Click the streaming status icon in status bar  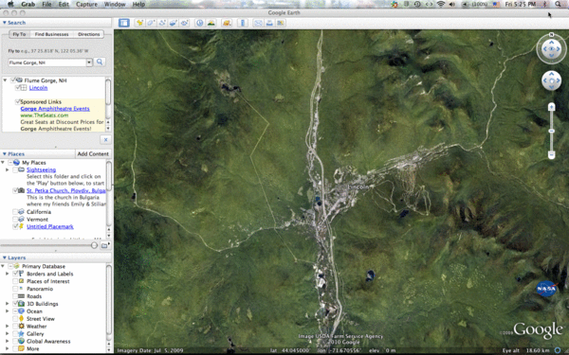(x=558, y=350)
